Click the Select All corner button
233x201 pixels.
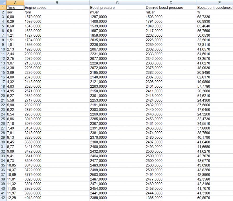tap(3, 2)
